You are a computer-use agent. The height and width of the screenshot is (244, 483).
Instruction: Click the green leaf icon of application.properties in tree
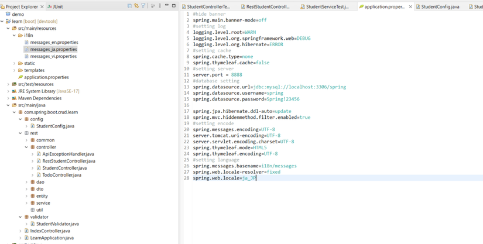click(x=20, y=77)
